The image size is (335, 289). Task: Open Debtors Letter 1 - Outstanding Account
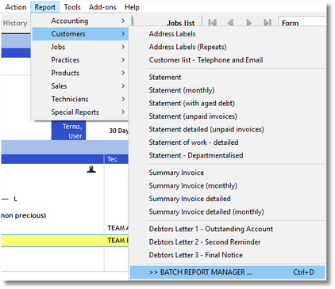tap(227, 229)
